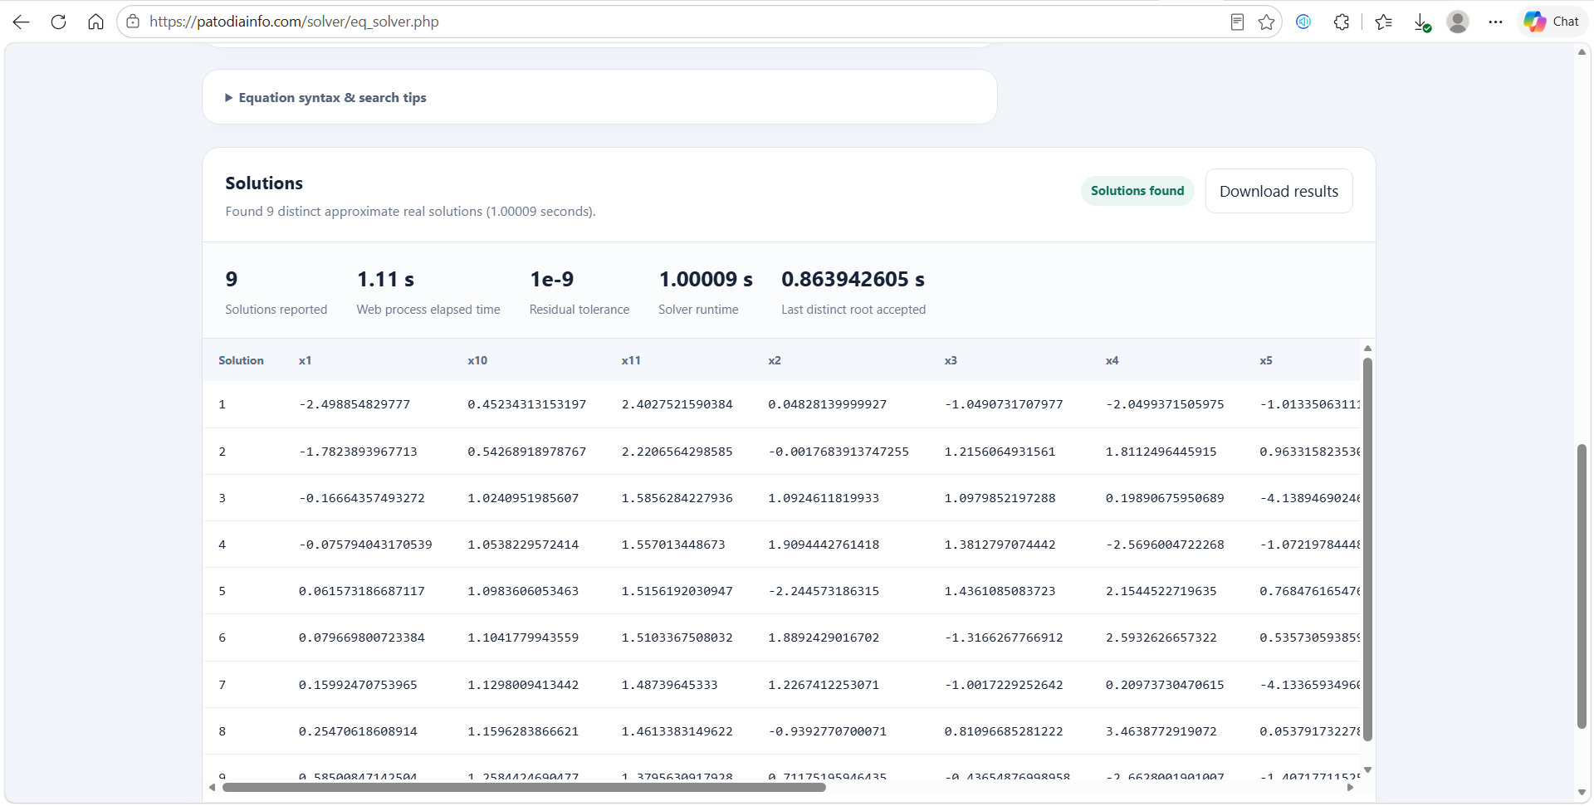Open the browser home page
The image size is (1594, 806).
pos(95,22)
